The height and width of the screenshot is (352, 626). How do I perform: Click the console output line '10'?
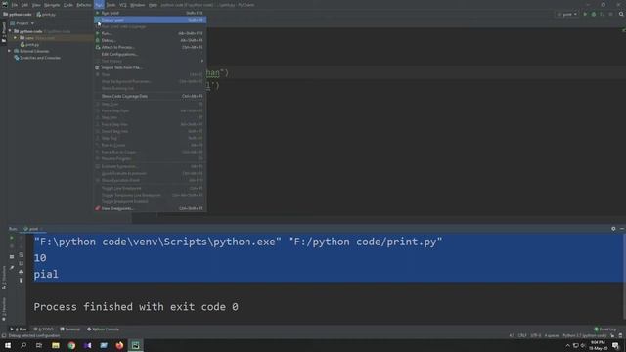point(40,258)
